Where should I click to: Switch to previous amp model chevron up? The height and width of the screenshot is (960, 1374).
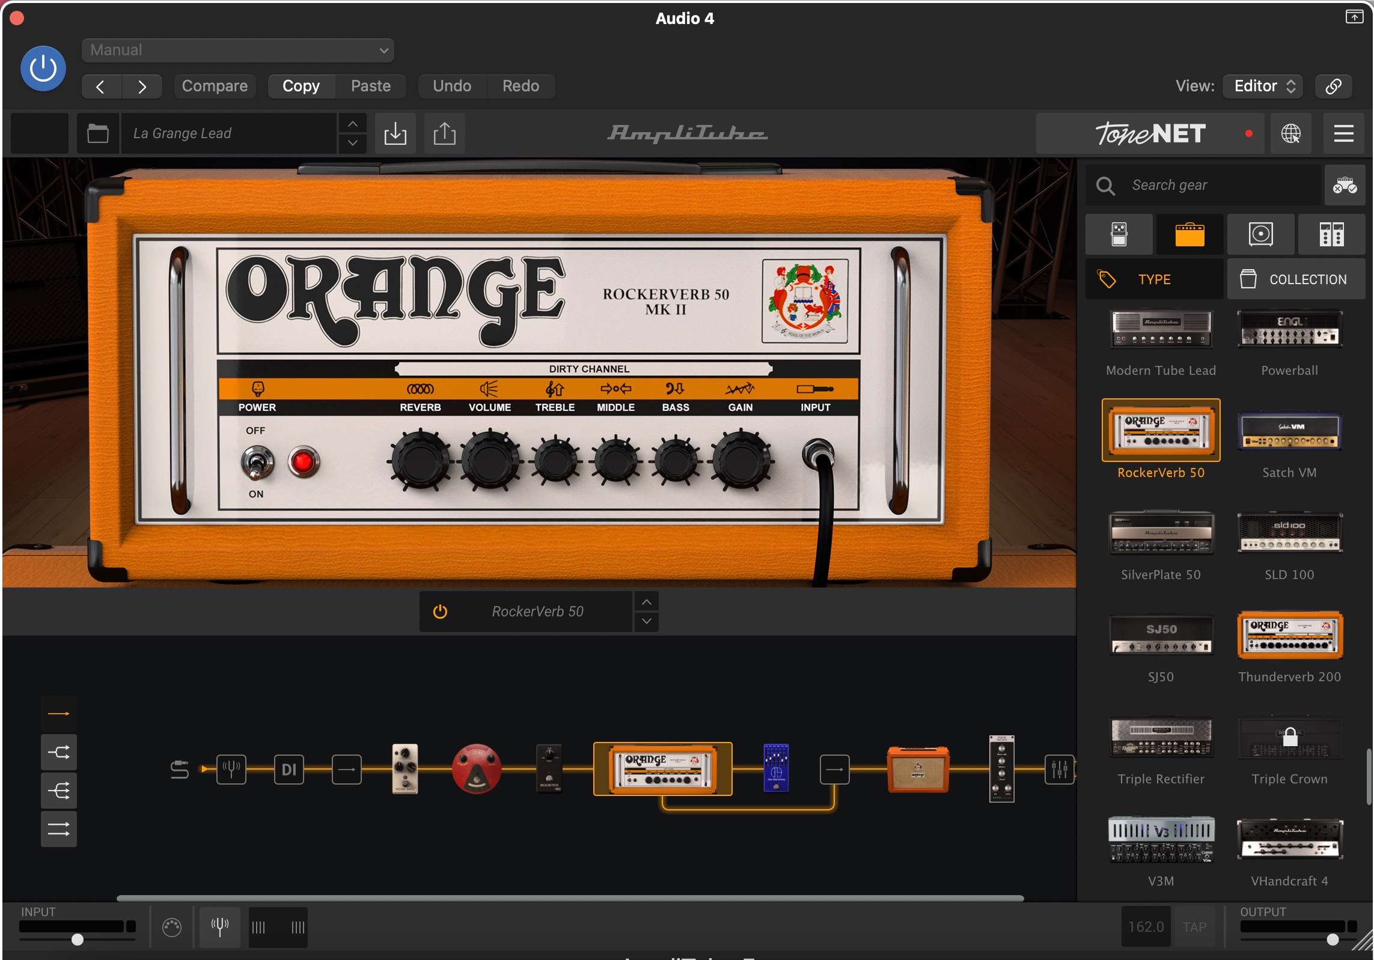tap(646, 602)
